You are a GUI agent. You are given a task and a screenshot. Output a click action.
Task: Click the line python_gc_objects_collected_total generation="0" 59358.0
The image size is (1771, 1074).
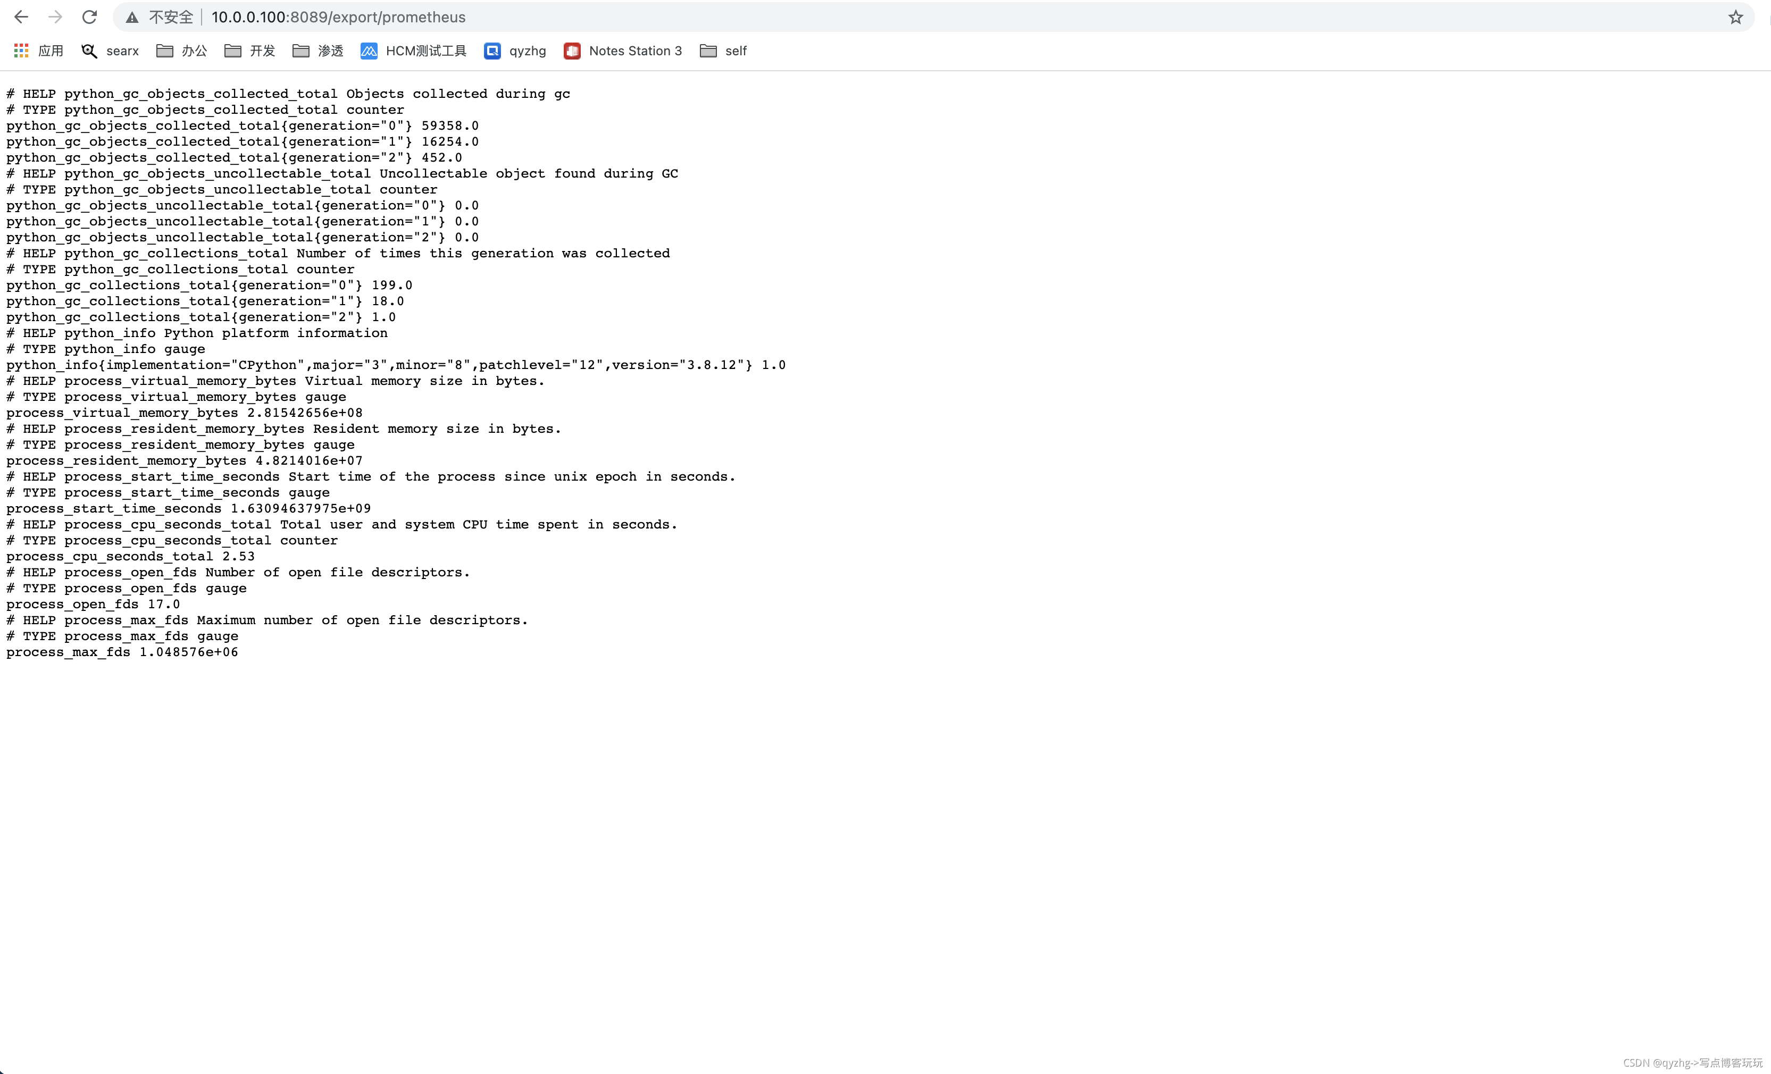point(242,125)
